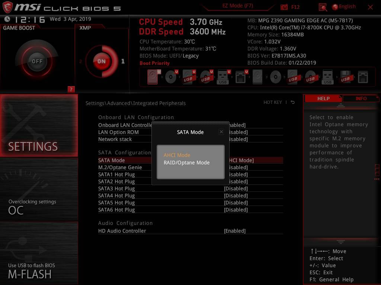The height and width of the screenshot is (285, 381).
Task: Select legacy USB key boot device
Action: pyautogui.click(x=327, y=77)
